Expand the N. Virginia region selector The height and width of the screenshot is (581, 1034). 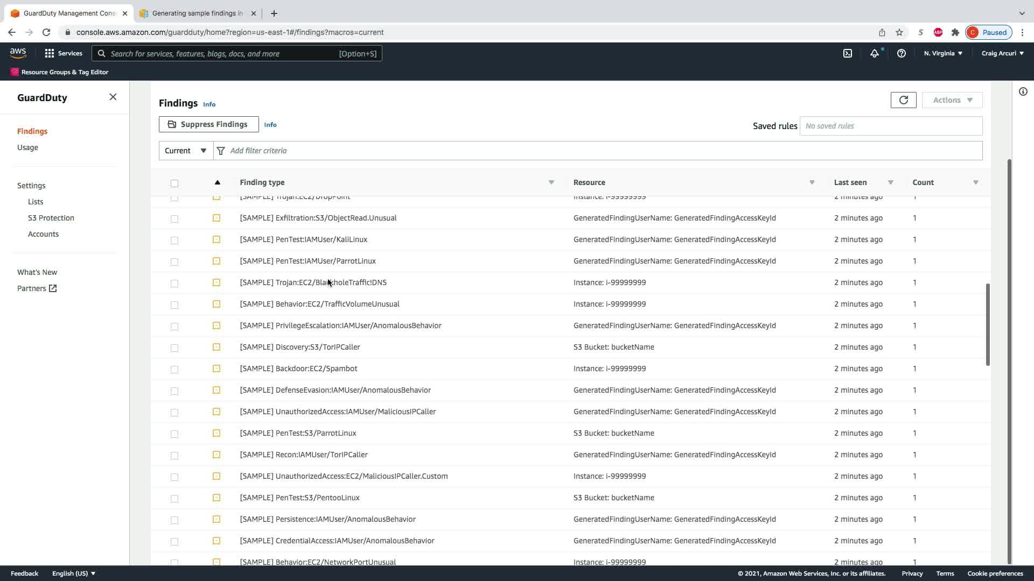942,53
